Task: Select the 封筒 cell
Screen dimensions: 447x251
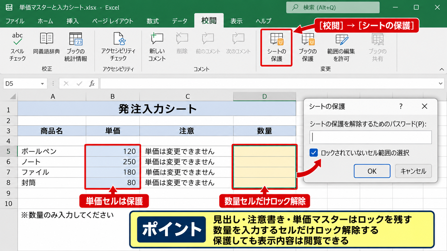Action: point(52,182)
